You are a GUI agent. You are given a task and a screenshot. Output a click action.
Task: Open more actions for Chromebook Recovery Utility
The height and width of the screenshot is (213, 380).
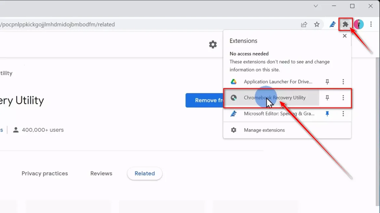[343, 98]
